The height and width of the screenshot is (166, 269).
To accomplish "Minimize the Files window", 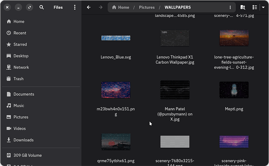I will [x=18, y=7].
